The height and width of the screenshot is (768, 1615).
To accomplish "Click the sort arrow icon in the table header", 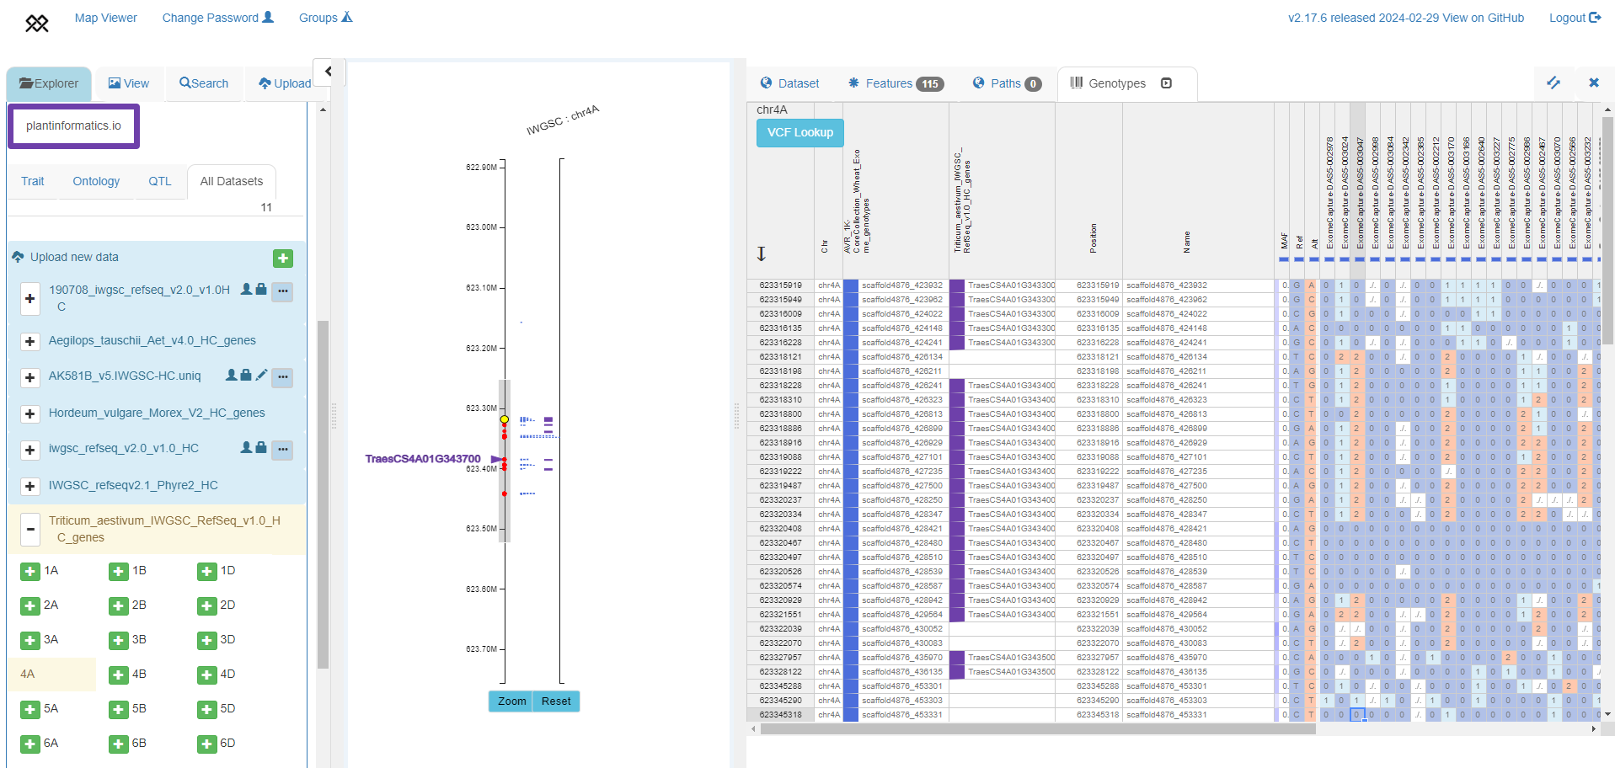I will [762, 253].
